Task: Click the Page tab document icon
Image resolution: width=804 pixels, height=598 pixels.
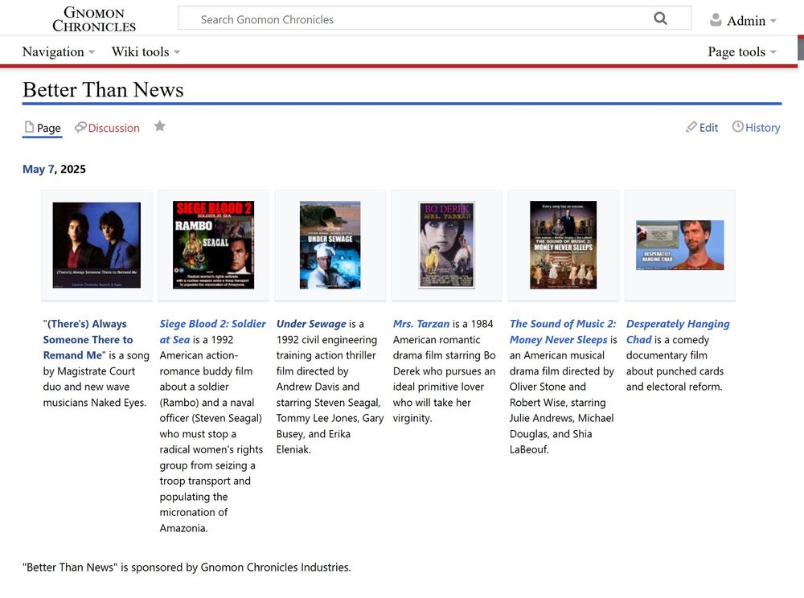Action: pyautogui.click(x=29, y=126)
